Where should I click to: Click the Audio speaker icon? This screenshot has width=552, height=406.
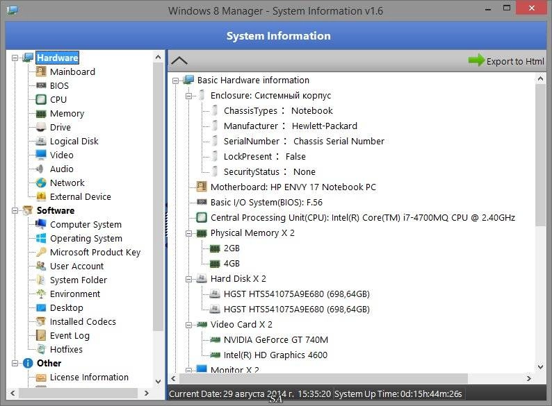coord(41,169)
